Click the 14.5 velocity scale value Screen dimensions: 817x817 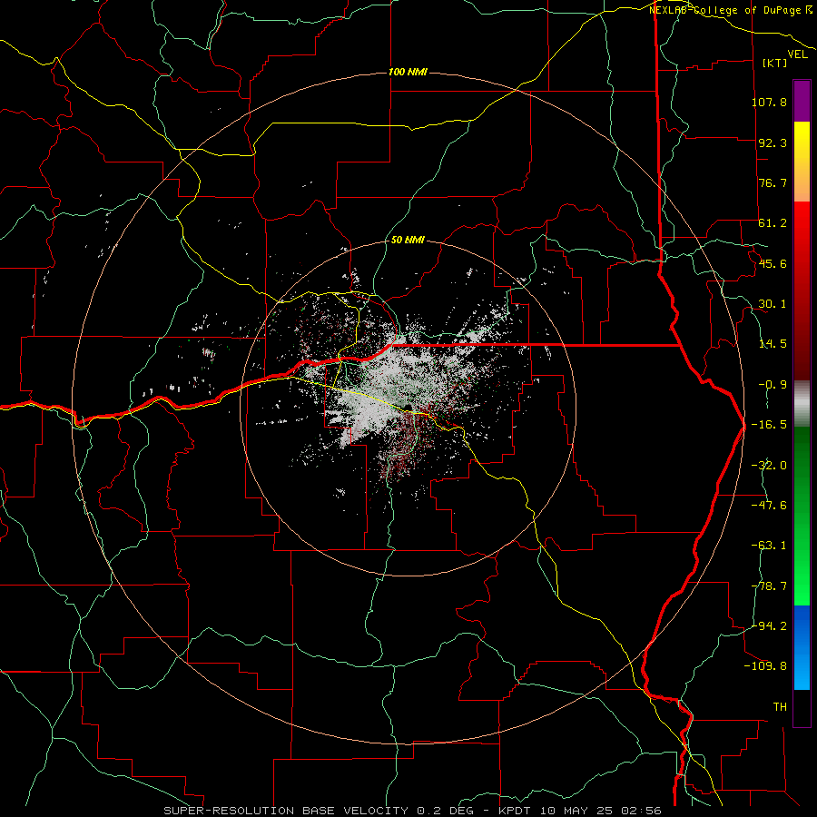click(773, 344)
